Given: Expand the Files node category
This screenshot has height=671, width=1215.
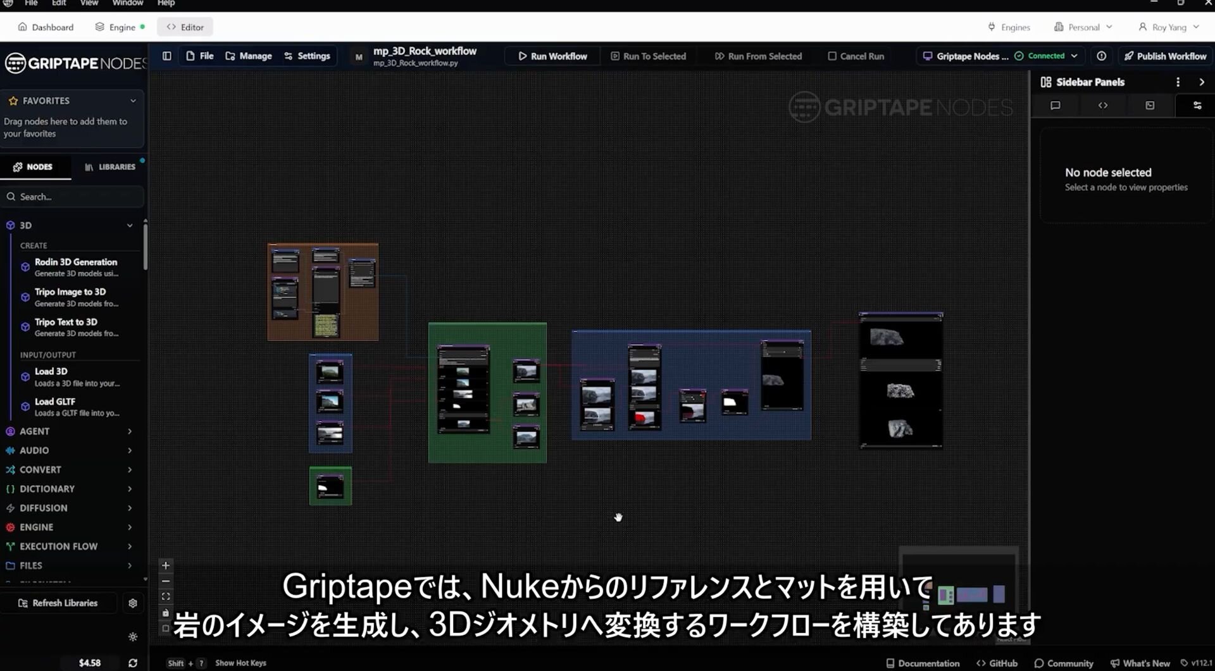Looking at the screenshot, I should point(130,565).
